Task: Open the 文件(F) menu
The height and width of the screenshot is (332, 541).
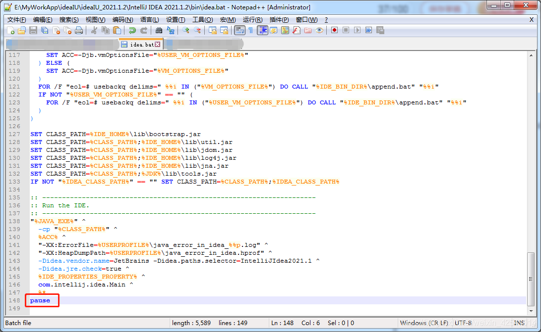Action: [16, 20]
